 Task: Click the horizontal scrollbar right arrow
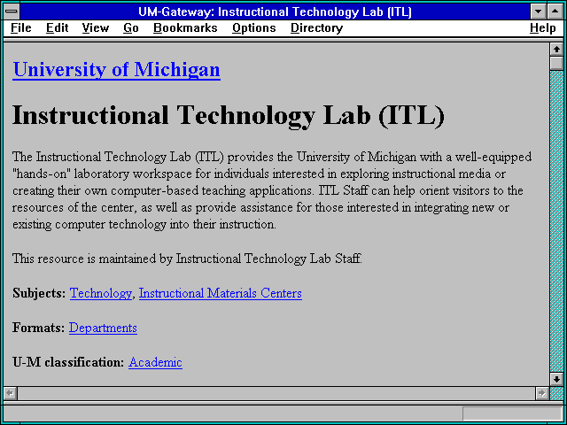coord(541,393)
